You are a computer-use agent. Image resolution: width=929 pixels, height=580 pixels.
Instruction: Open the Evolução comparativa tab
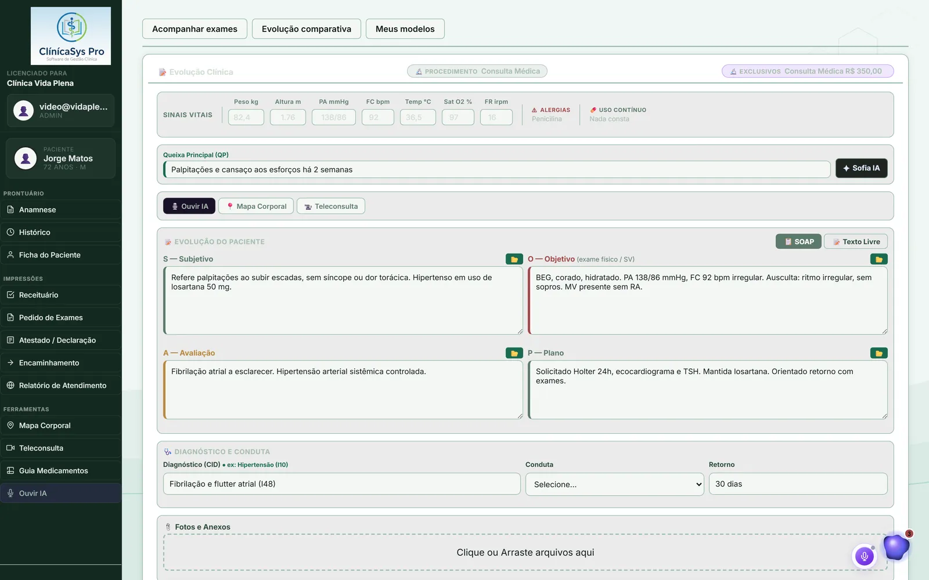(307, 29)
